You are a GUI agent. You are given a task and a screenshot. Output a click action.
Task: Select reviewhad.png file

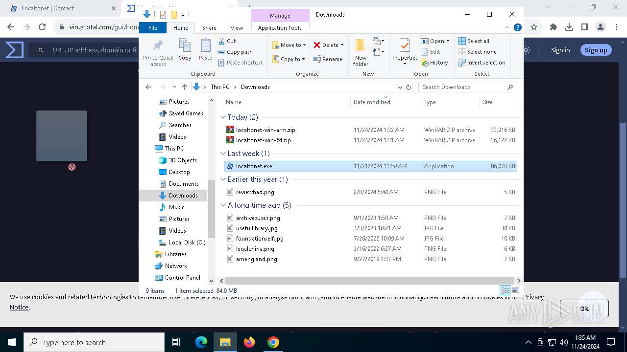tap(370, 192)
